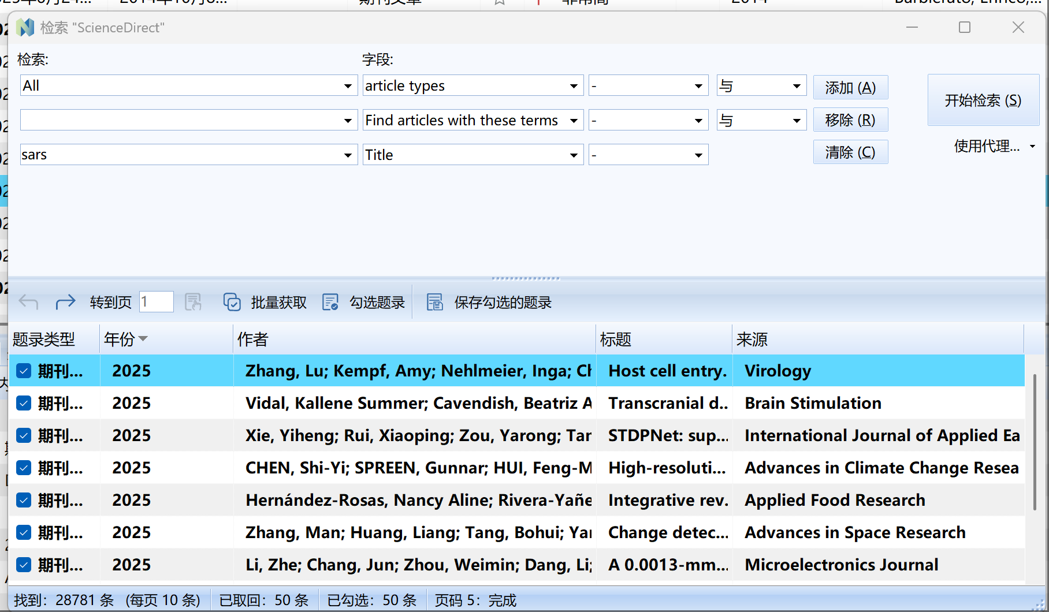Toggle checkbox for Advances in Space Research row
The width and height of the screenshot is (1049, 612).
24,532
